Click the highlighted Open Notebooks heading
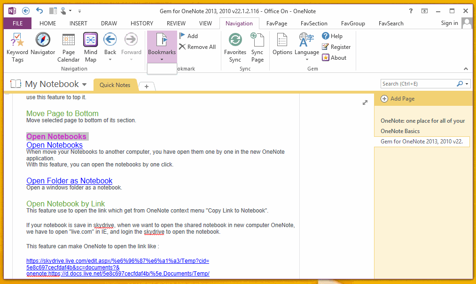Image resolution: width=476 pixels, height=284 pixels. click(x=56, y=137)
